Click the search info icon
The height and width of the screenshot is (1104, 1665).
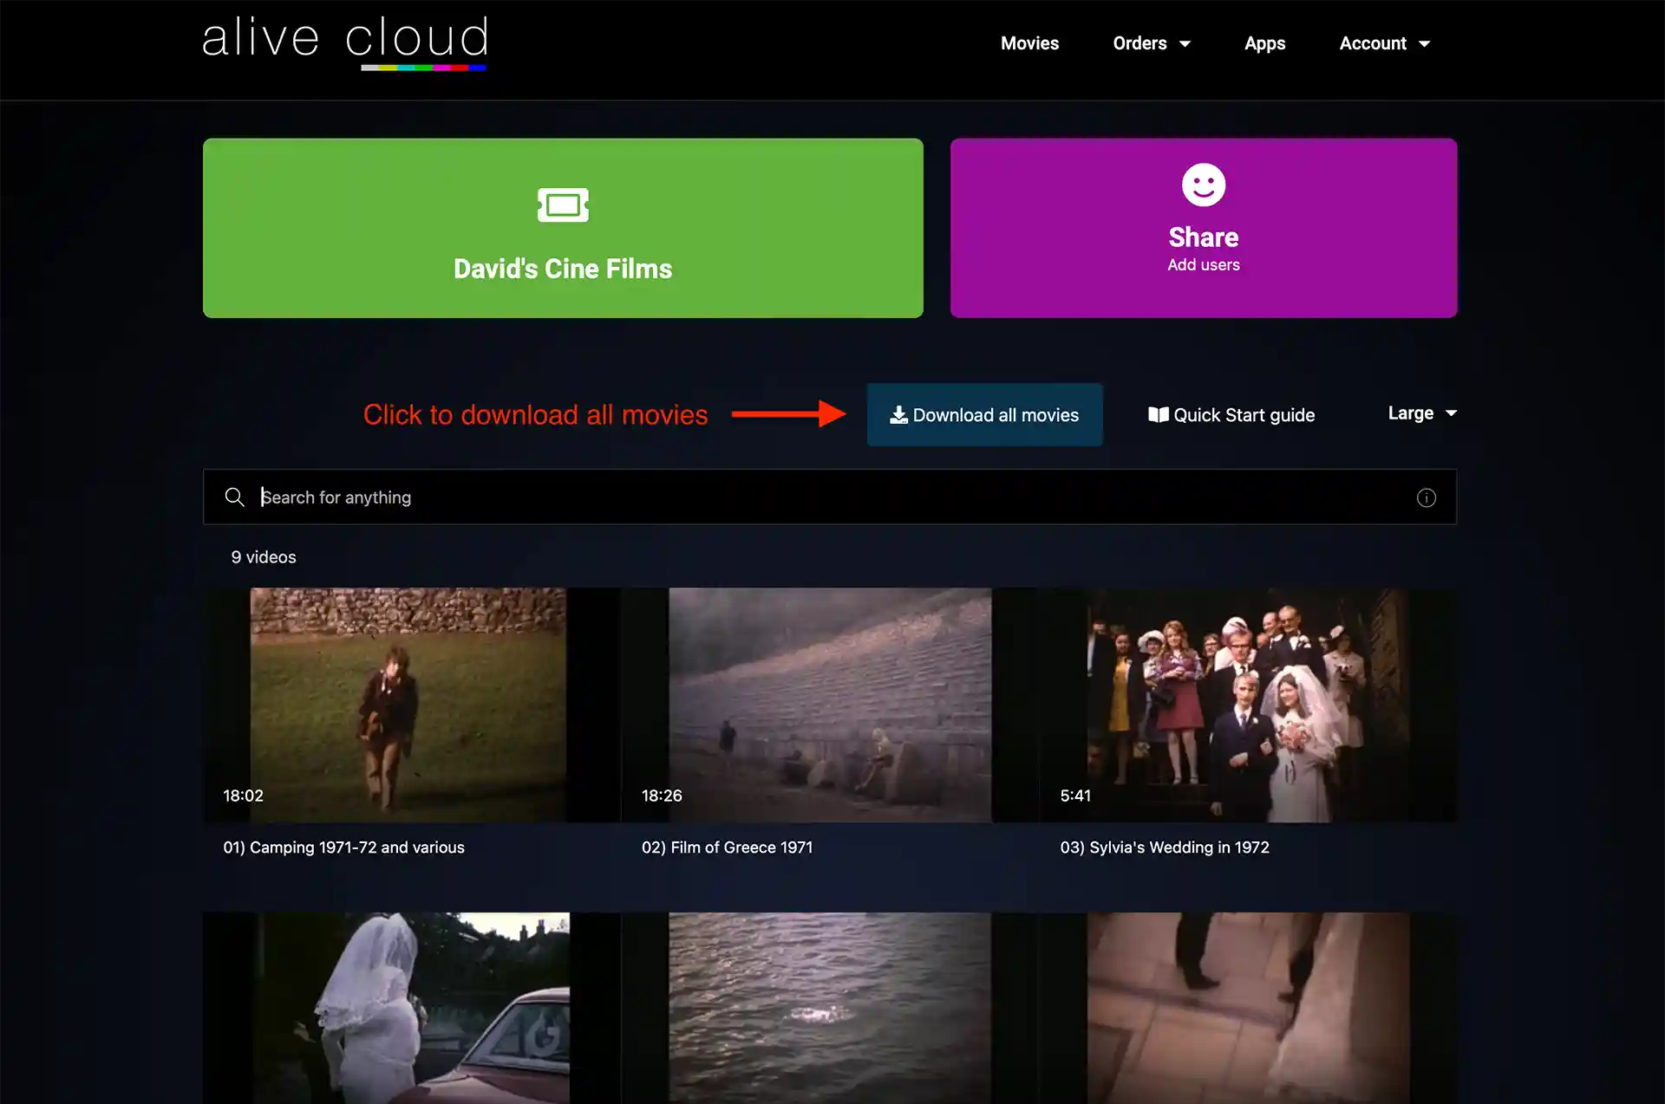[x=1427, y=497]
